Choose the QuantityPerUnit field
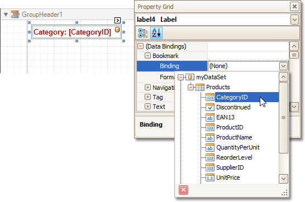The width and height of the screenshot is (305, 202). [x=238, y=148]
